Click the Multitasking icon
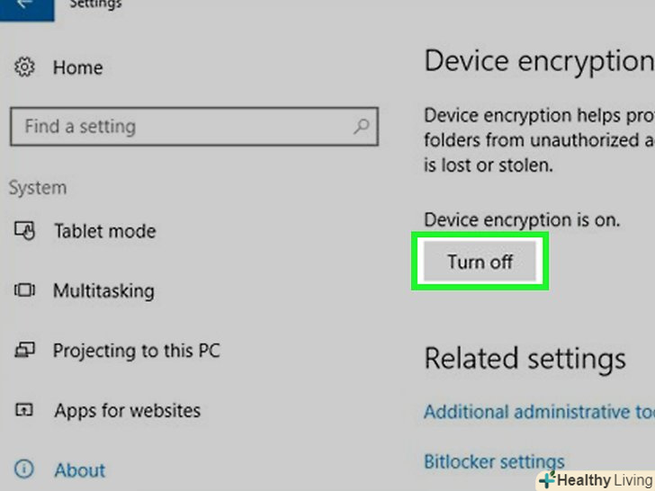655x491 pixels. pos(24,290)
